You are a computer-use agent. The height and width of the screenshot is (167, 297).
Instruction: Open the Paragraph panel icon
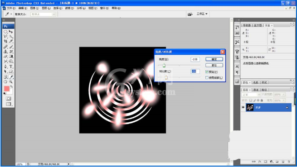click(237, 72)
